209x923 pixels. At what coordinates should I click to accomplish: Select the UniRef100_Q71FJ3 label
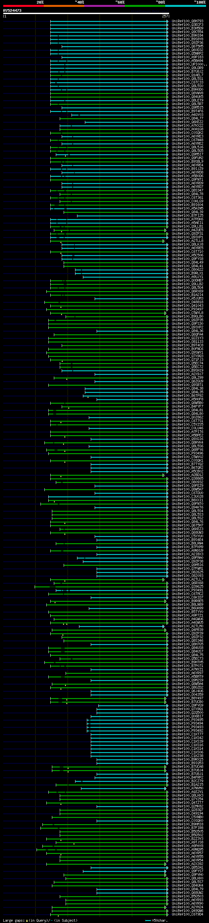[187, 360]
